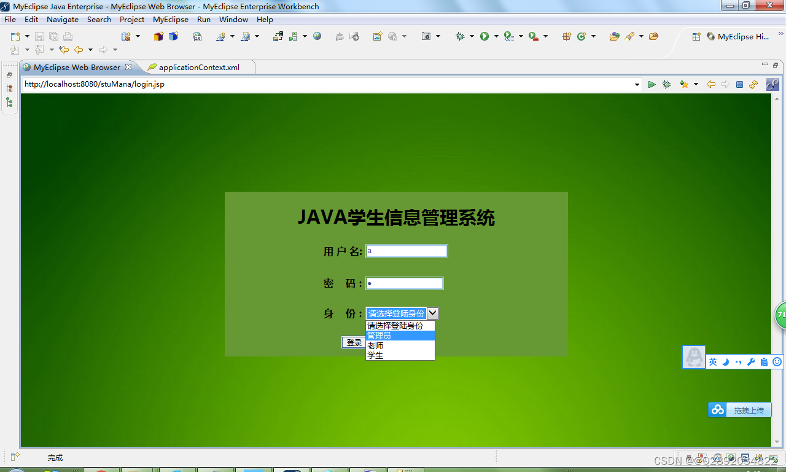Expand the Run dropdown arrow in main toolbar

496,37
